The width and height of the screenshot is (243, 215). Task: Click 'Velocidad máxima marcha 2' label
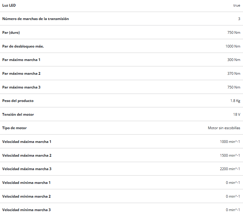pos(27,155)
